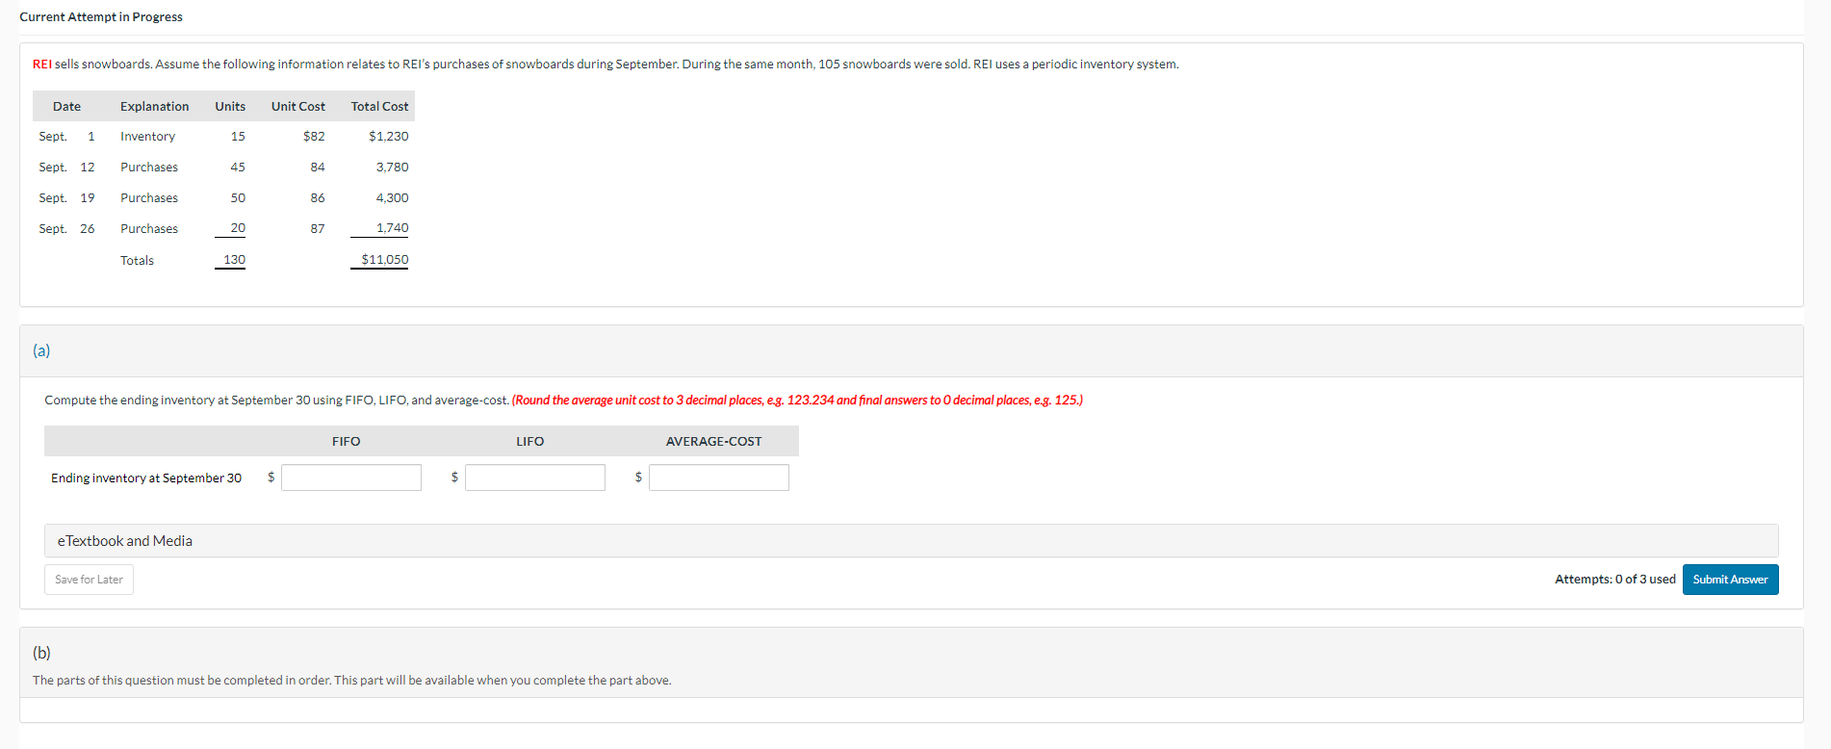Viewport: 1831px width, 749px height.
Task: Click the red REI company link
Action: [42, 65]
